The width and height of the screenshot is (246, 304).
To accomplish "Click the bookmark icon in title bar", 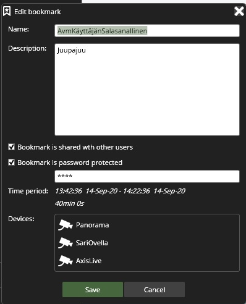I will click(x=7, y=11).
